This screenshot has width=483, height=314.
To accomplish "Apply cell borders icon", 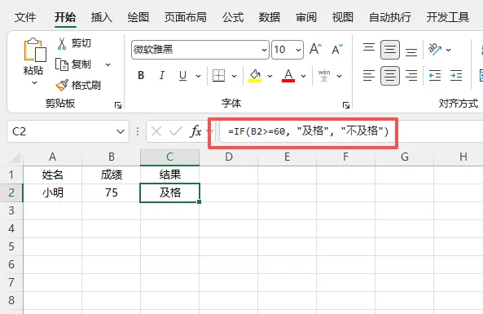I will [x=219, y=75].
